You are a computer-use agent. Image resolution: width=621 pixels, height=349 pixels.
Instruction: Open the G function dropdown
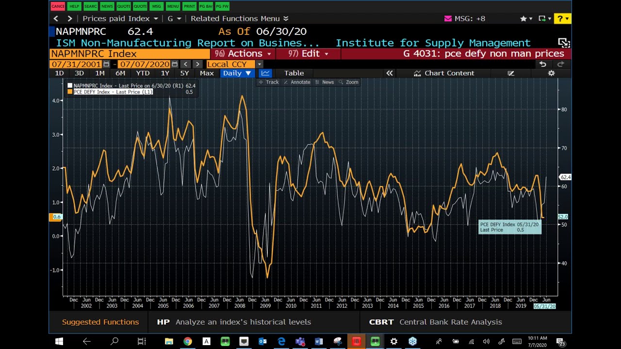pos(174,18)
